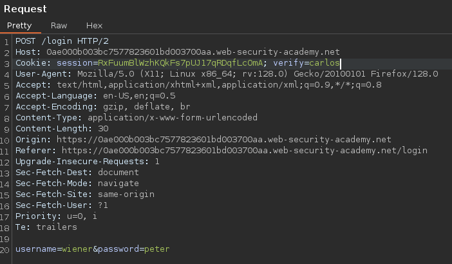Viewport: 452px width, 264px height.
Task: Click the Upgrade-Insecure-Requests header line
Action: 87,162
